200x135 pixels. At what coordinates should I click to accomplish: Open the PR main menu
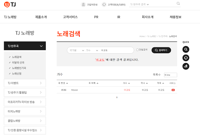pyautogui.click(x=96, y=17)
